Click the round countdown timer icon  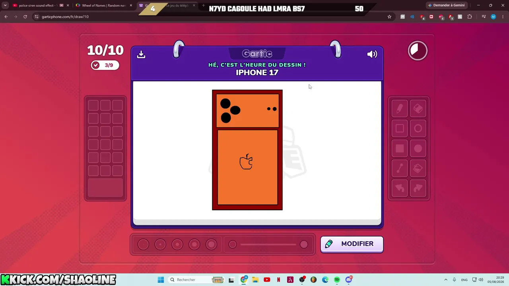click(418, 51)
